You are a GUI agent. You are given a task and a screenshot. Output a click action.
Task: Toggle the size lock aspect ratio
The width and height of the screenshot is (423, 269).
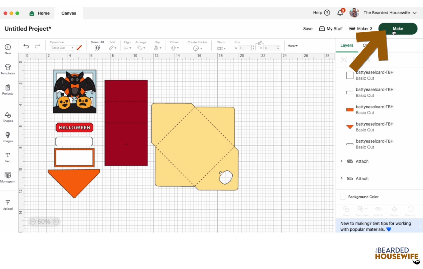[260, 43]
